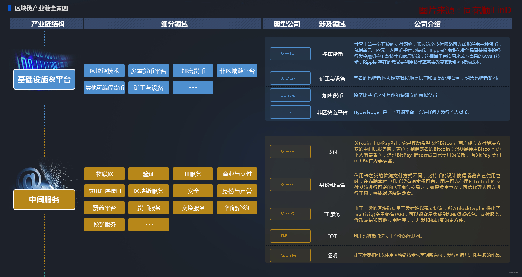Screen dimensions: 522x277
Task: Click the IOT field label
Action: coord(332,236)
